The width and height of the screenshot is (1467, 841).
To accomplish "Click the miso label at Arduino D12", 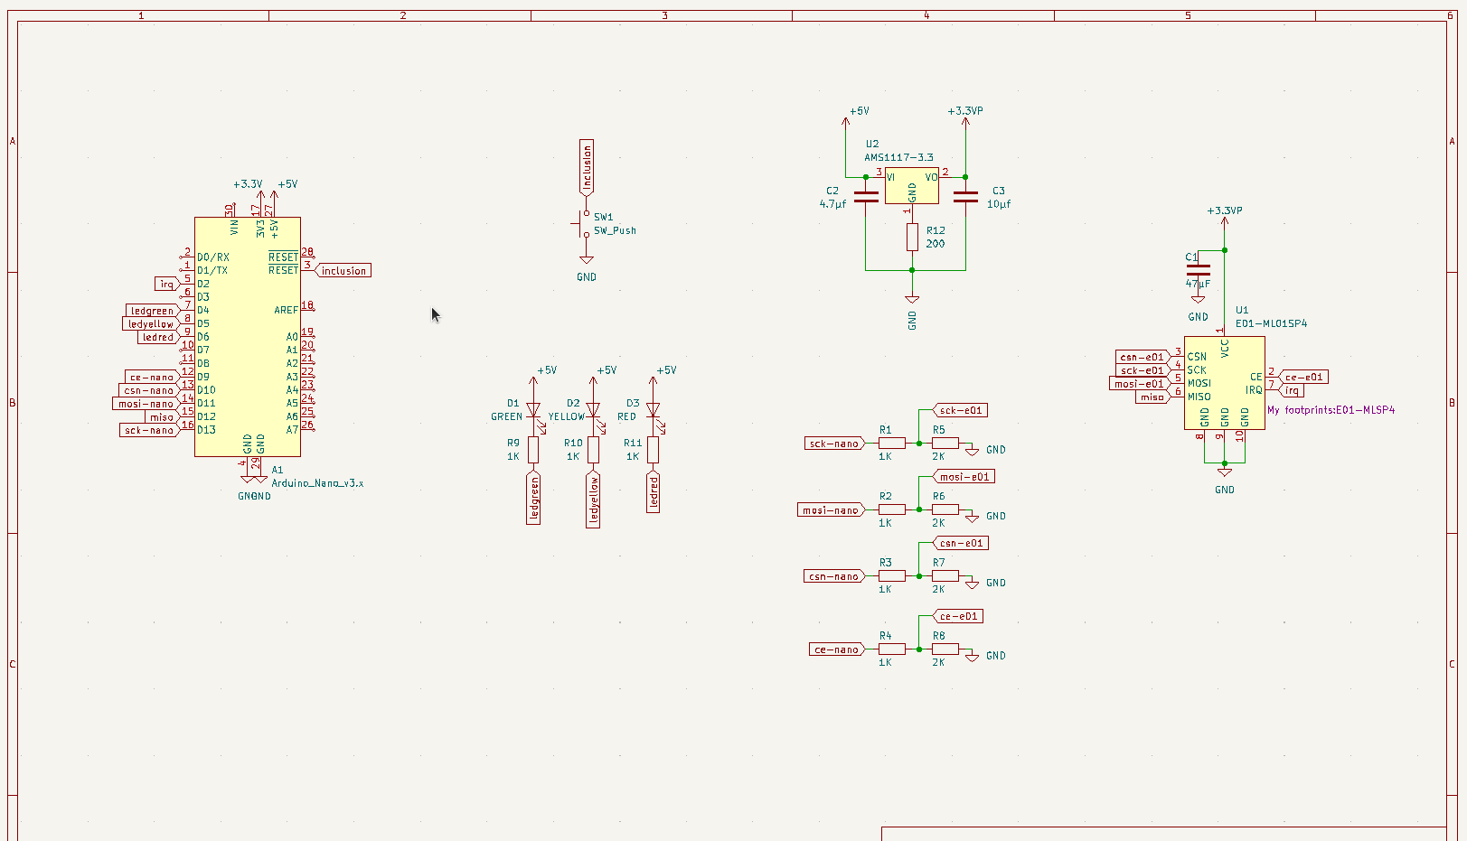I will coord(162,416).
